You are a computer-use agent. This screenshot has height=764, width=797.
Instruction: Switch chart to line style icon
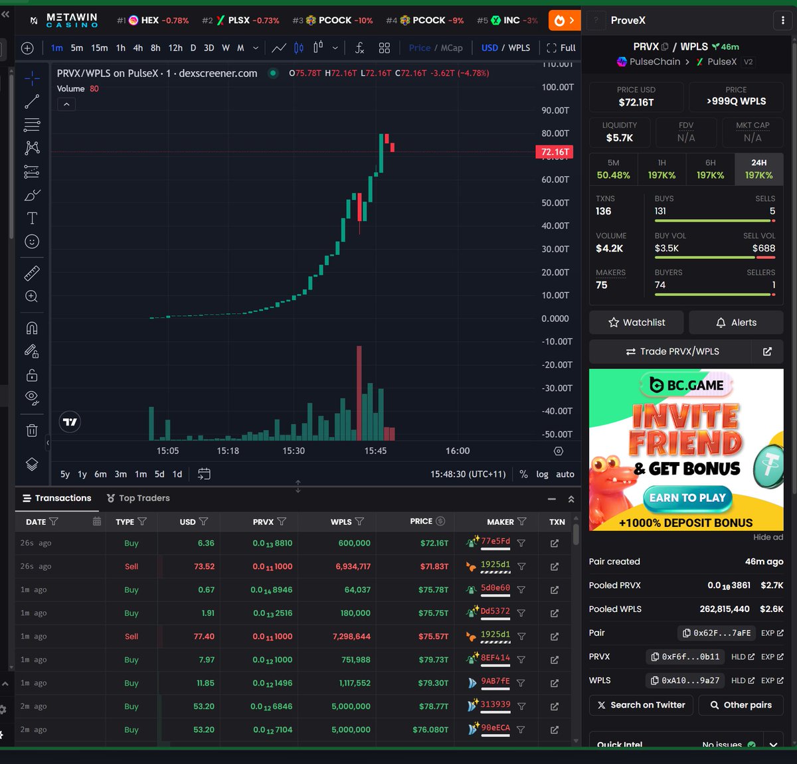click(279, 48)
